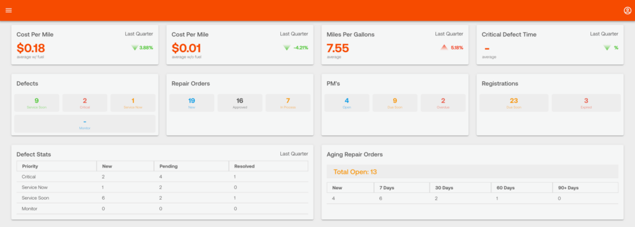
Task: Click the value 6 under 7 Days
Action: point(381,198)
